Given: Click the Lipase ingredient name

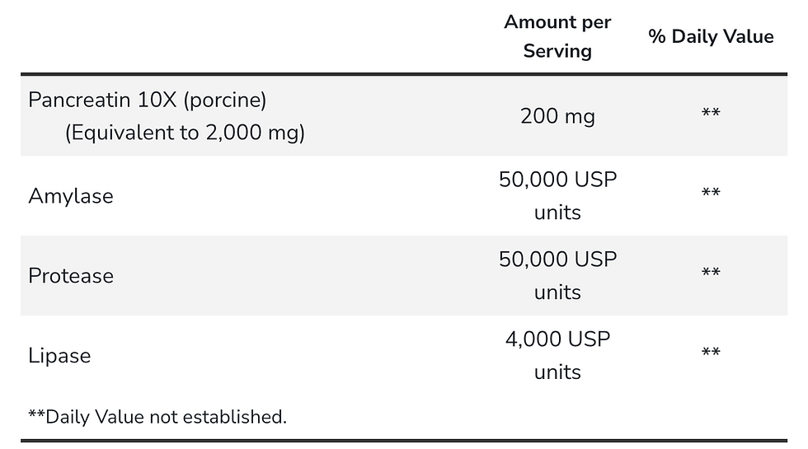Looking at the screenshot, I should coord(59,356).
